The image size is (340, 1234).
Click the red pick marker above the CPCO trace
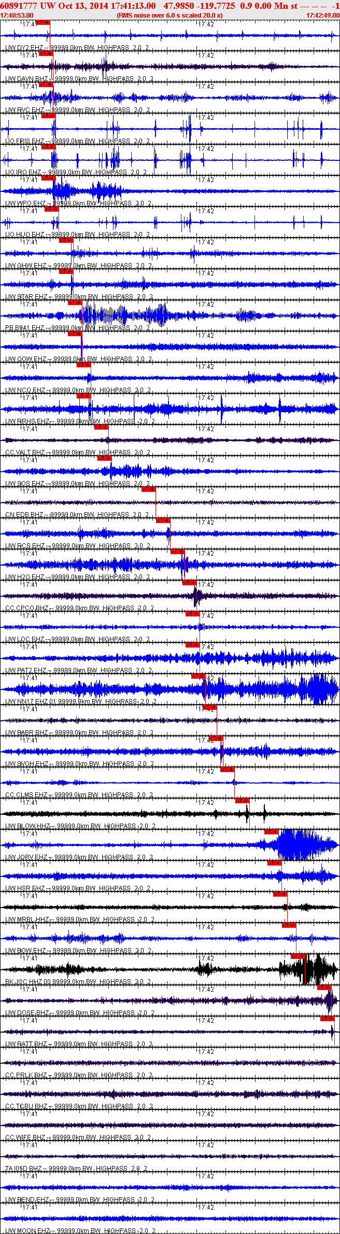point(190,583)
